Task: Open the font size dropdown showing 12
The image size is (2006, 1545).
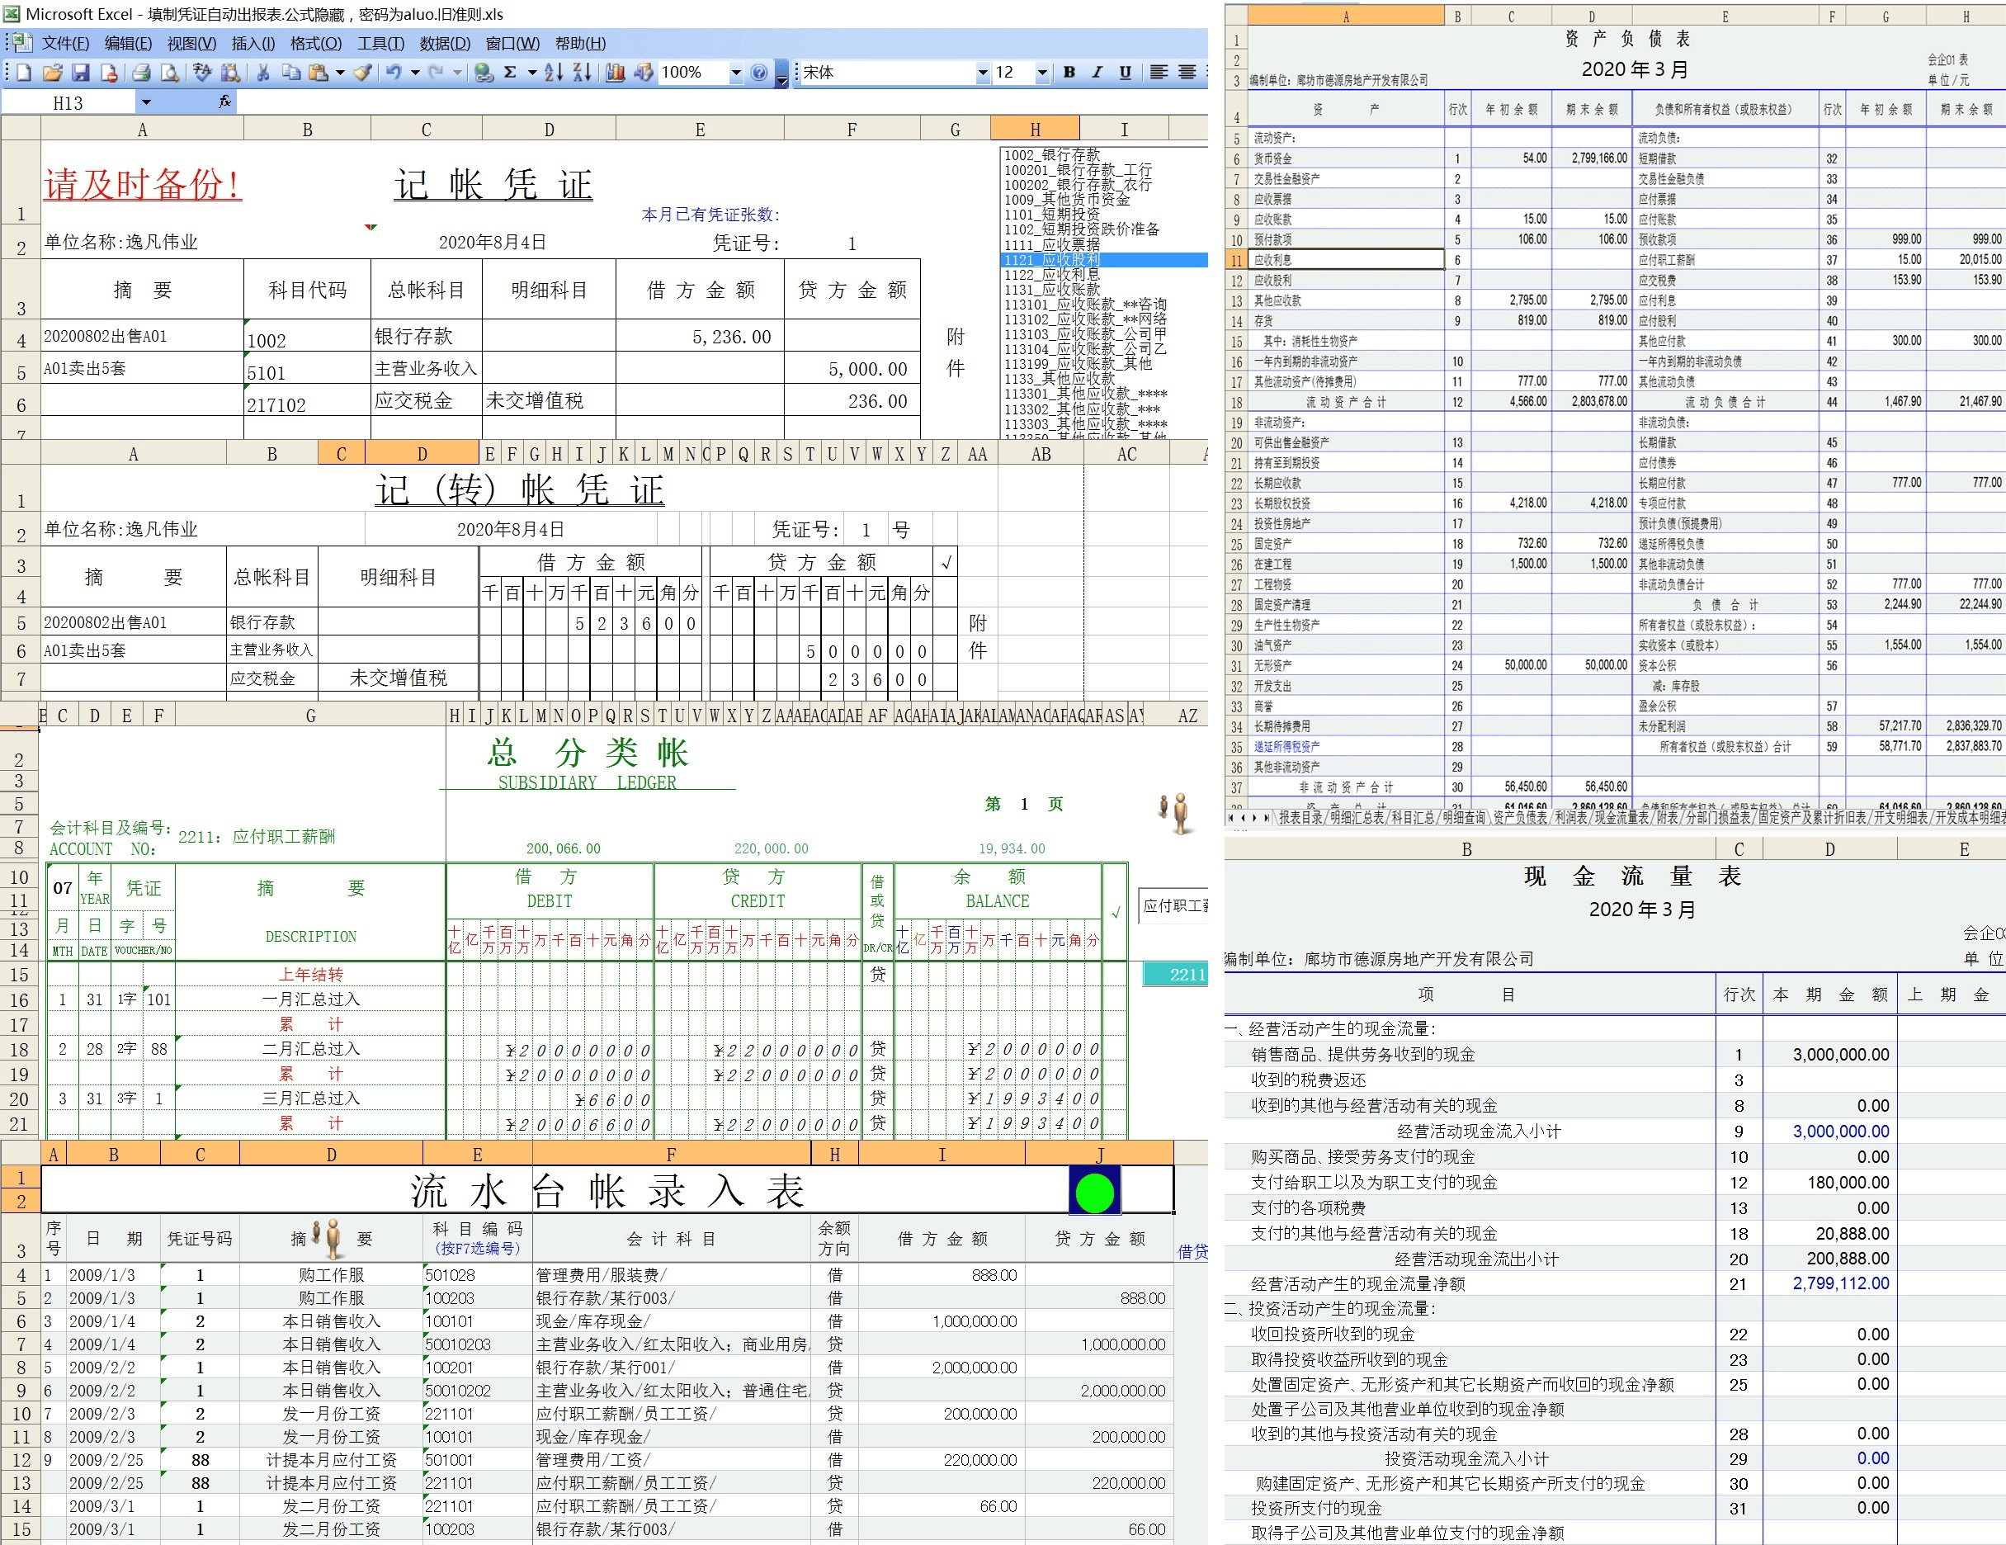Action: click(x=1041, y=73)
